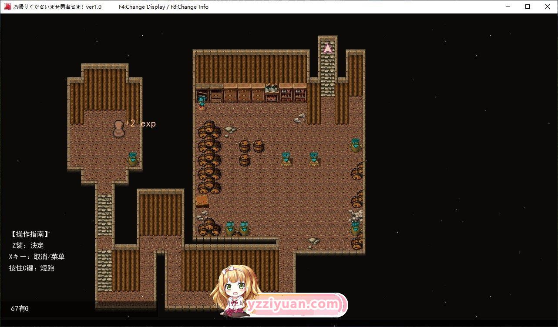
Task: Select the player character beside +2 exp
Action: pyautogui.click(x=118, y=129)
